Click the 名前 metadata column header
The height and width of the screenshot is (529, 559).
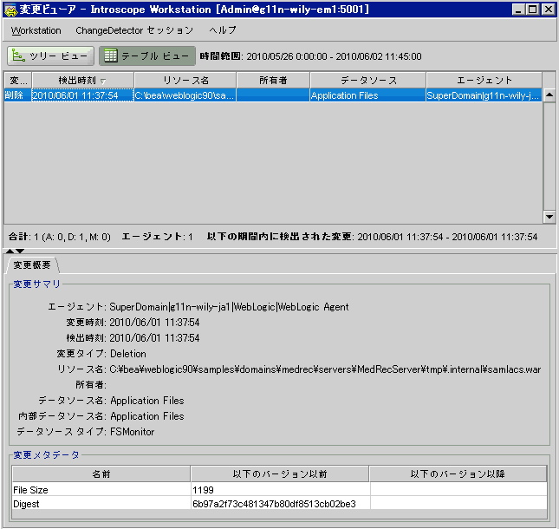tap(101, 473)
